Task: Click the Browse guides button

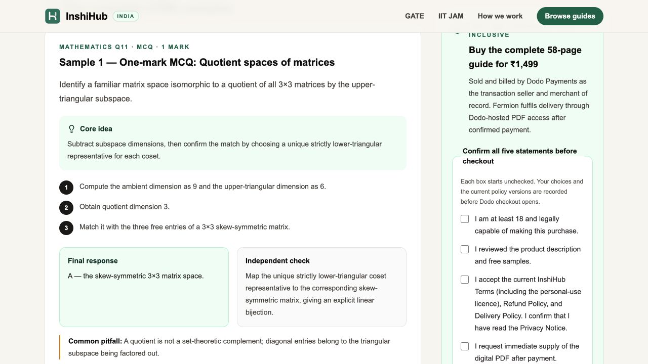Action: pos(570,16)
